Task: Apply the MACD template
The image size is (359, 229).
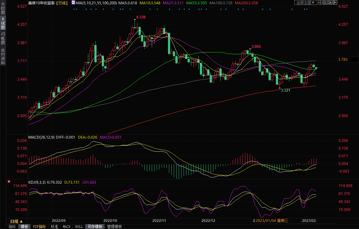Action: coord(67,227)
